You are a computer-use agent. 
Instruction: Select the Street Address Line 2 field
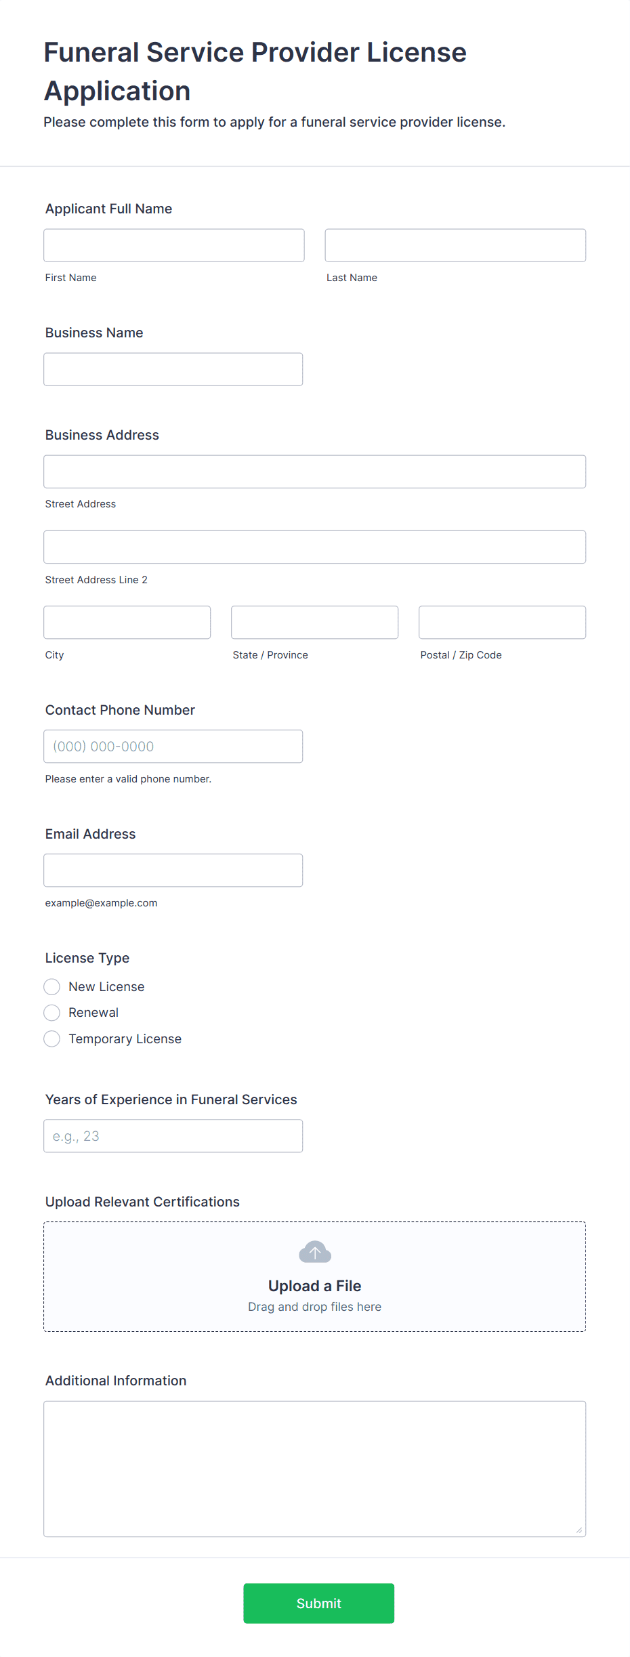(315, 547)
